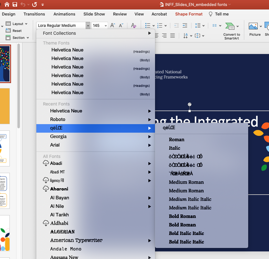Choose the Al Bayan font

point(96,198)
